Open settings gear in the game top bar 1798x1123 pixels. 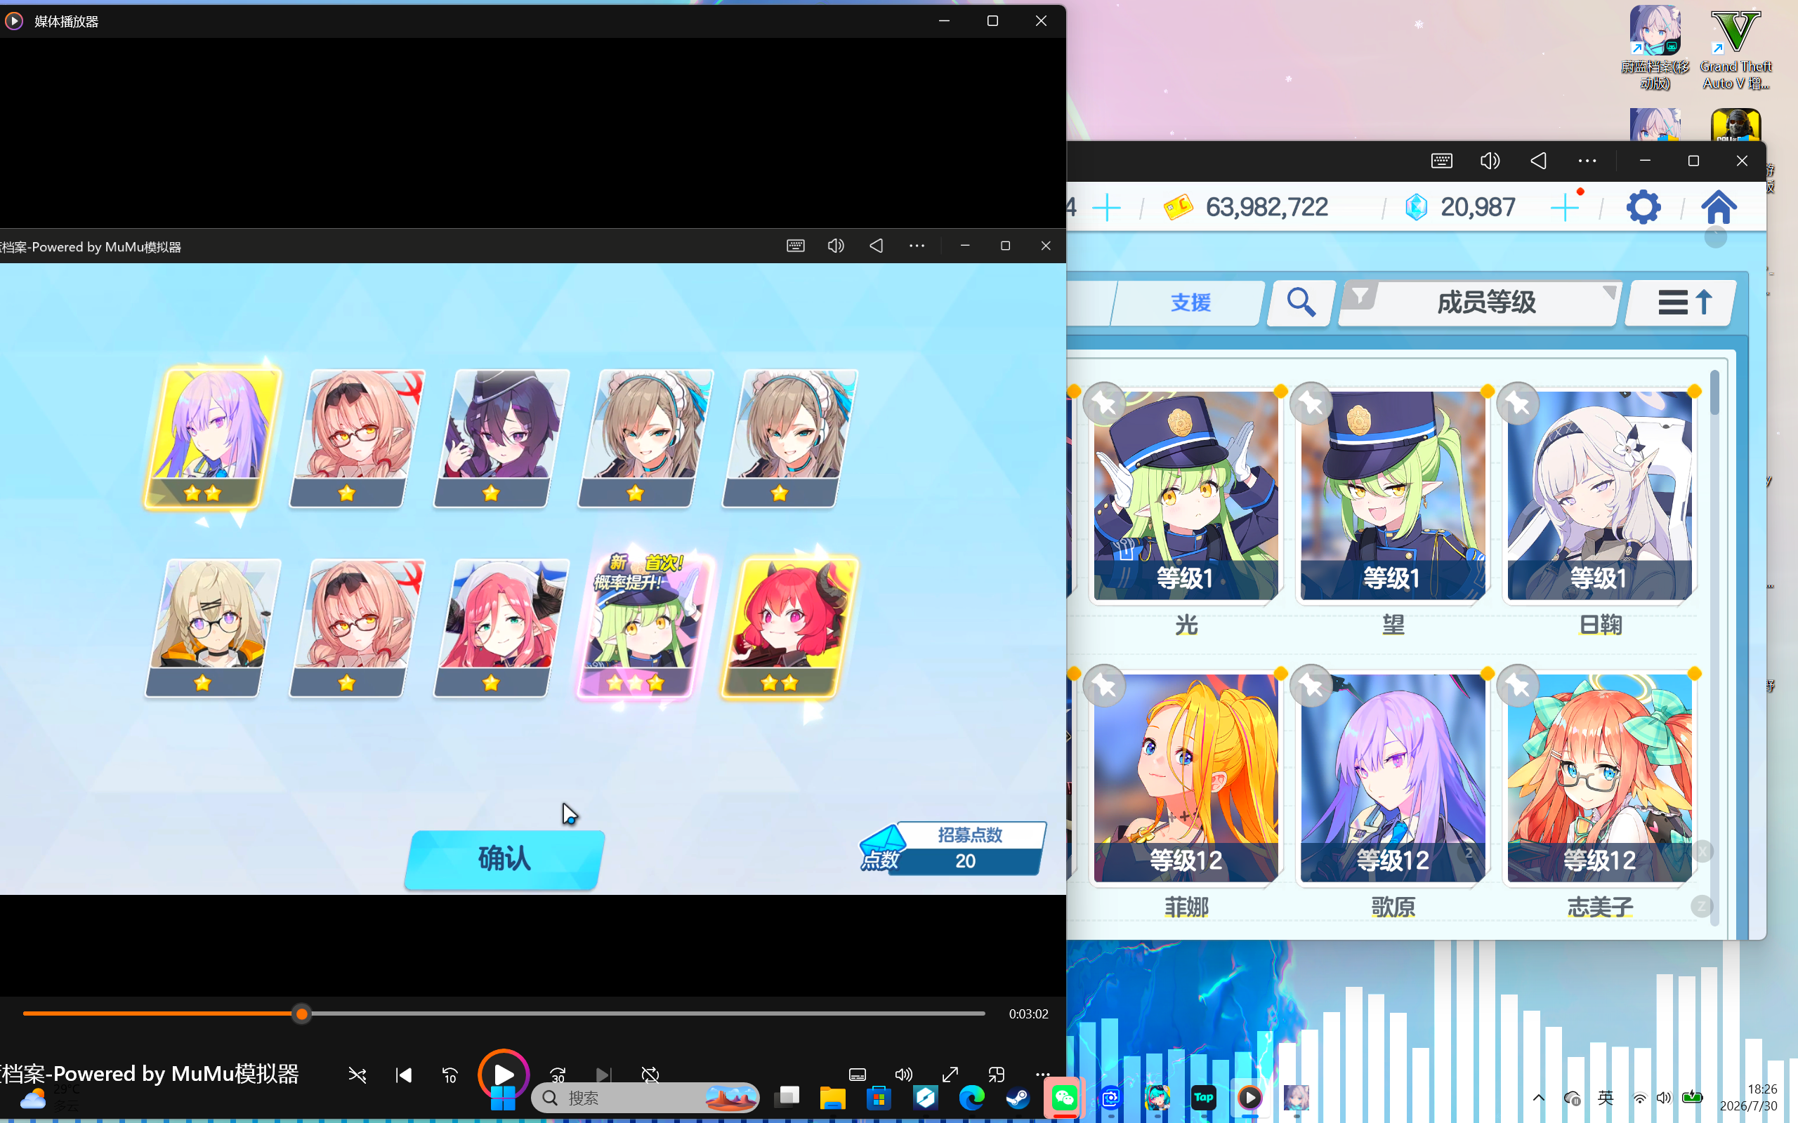click(1643, 206)
